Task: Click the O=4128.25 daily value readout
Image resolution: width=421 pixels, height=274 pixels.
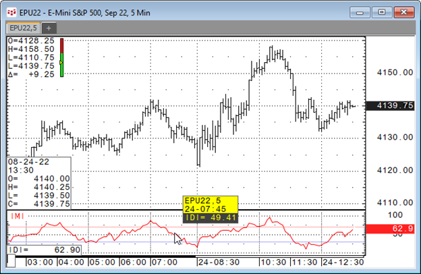Action: pyautogui.click(x=32, y=40)
